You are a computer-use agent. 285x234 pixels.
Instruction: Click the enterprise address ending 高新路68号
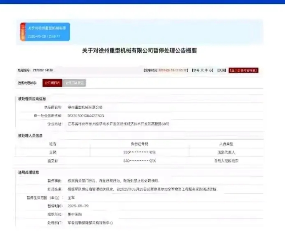pyautogui.click(x=118, y=124)
